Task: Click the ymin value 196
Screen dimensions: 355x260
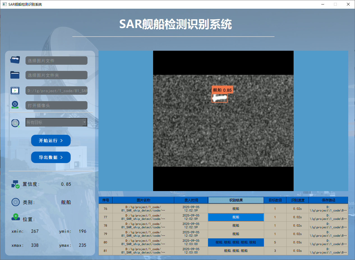Action: [82, 231]
